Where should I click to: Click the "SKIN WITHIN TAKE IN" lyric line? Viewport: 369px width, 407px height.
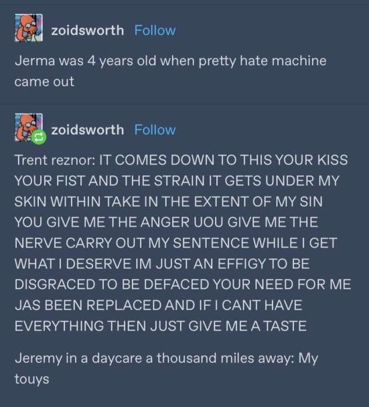coord(169,201)
